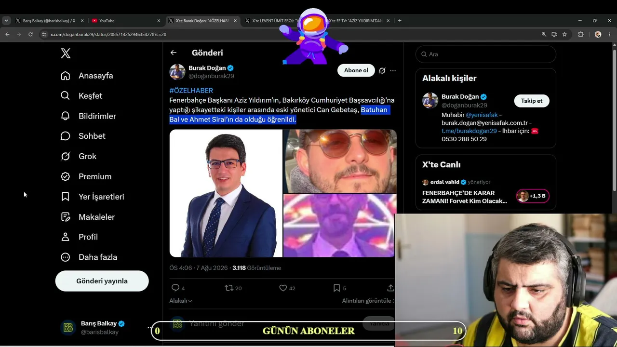Click the browser back arrow
The height and width of the screenshot is (347, 617).
point(7,34)
